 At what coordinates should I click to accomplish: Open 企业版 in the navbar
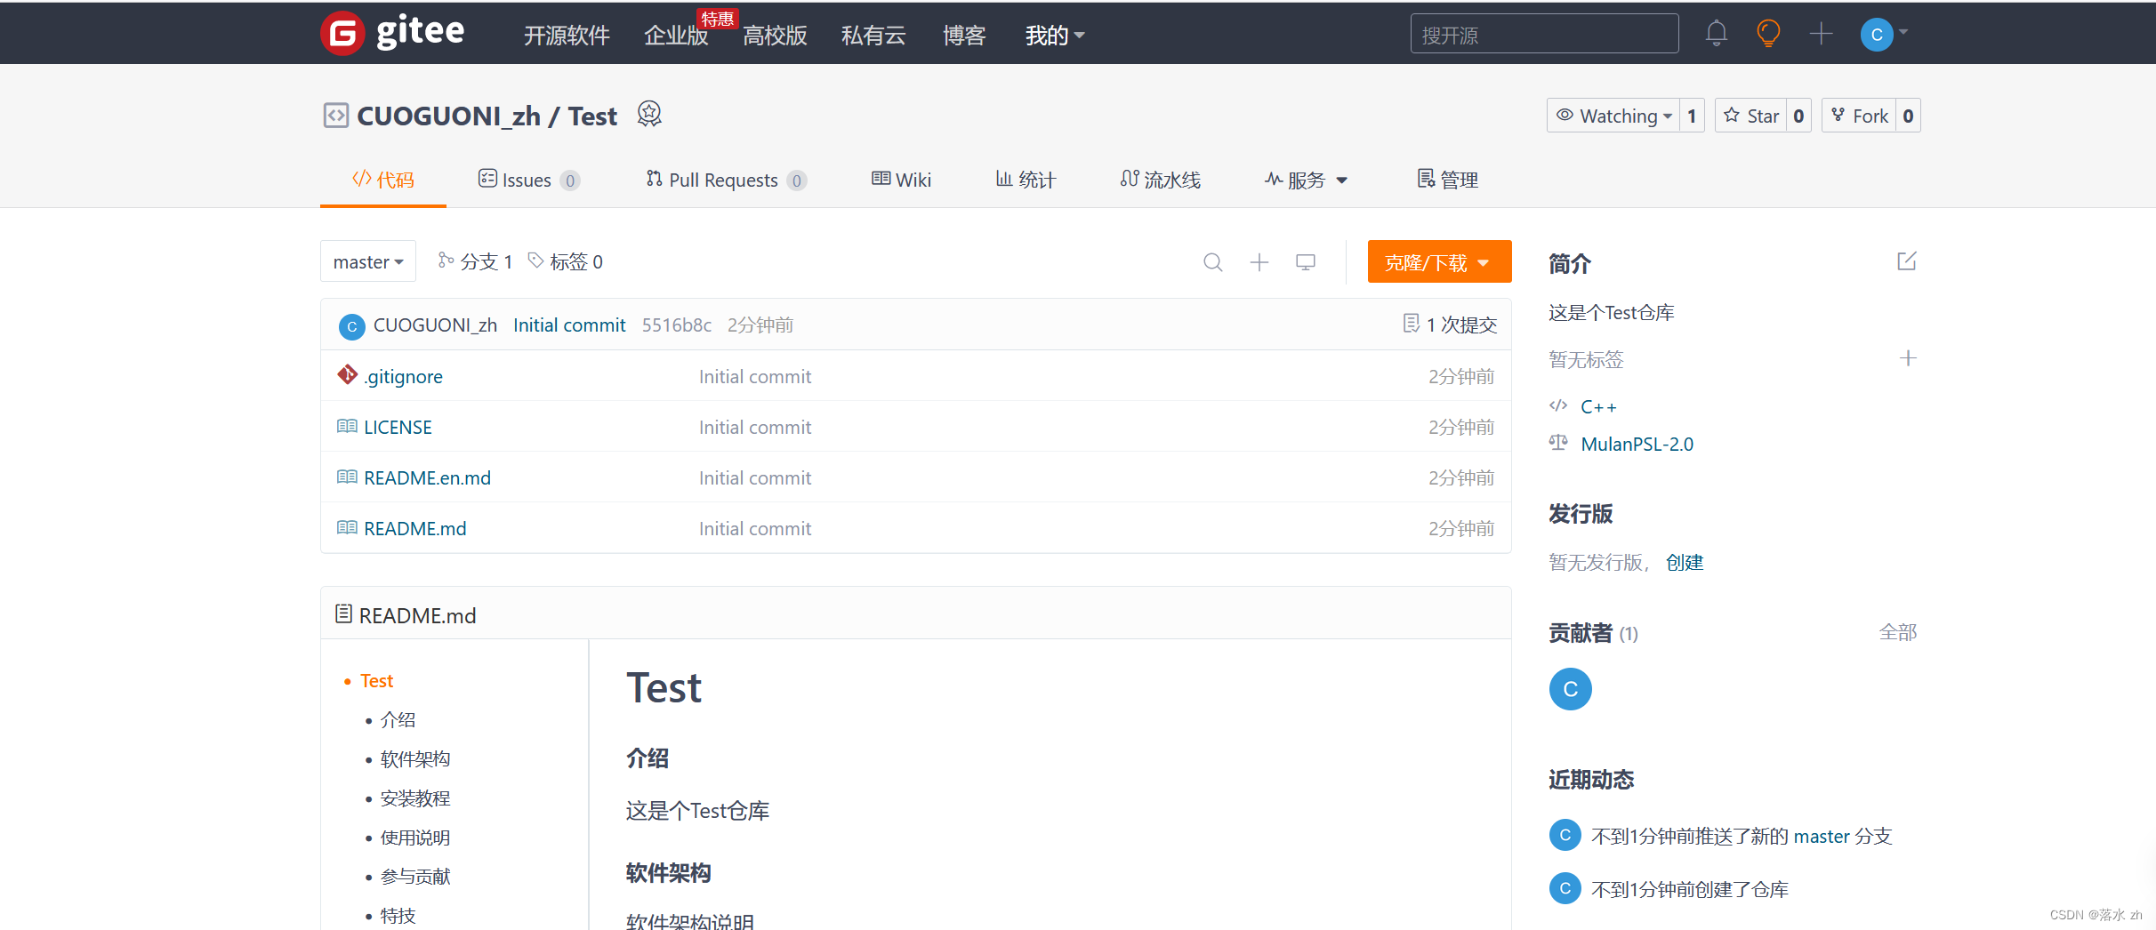coord(676,36)
